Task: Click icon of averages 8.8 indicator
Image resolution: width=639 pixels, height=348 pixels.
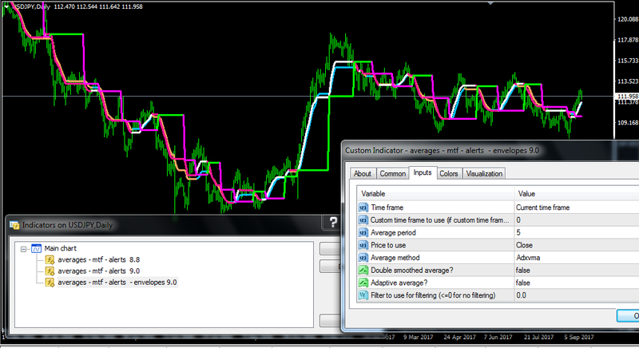Action: [50, 259]
